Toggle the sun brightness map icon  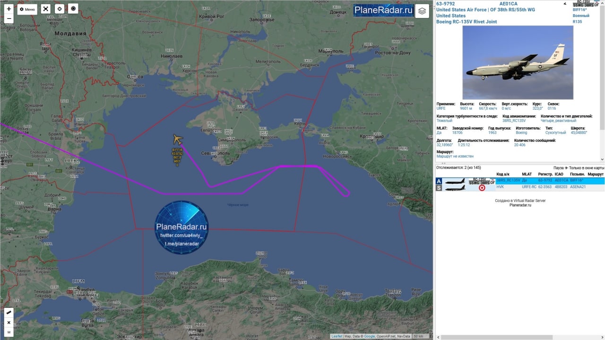(x=73, y=9)
